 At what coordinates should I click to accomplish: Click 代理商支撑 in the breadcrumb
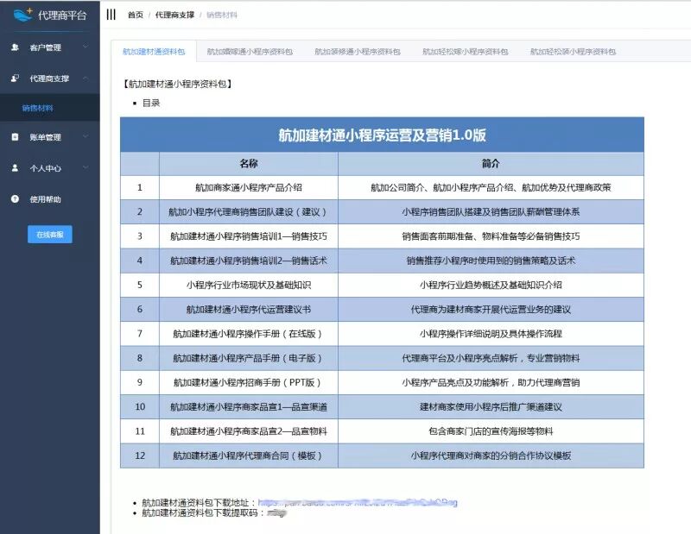tap(174, 15)
